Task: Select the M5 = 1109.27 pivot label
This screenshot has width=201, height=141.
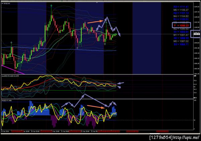Action: click(181, 10)
